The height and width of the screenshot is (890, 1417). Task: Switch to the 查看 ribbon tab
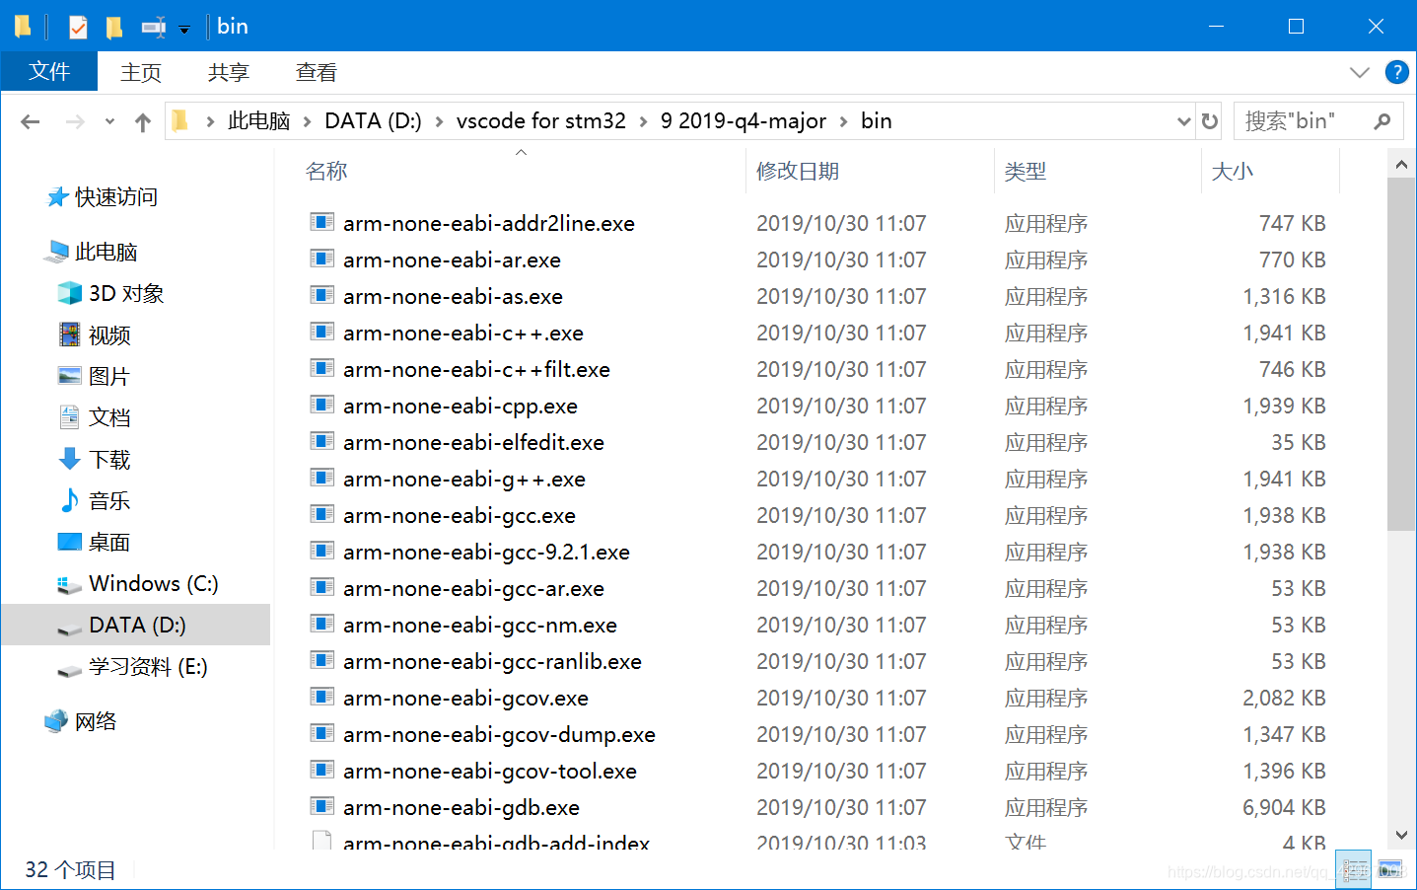pyautogui.click(x=317, y=72)
